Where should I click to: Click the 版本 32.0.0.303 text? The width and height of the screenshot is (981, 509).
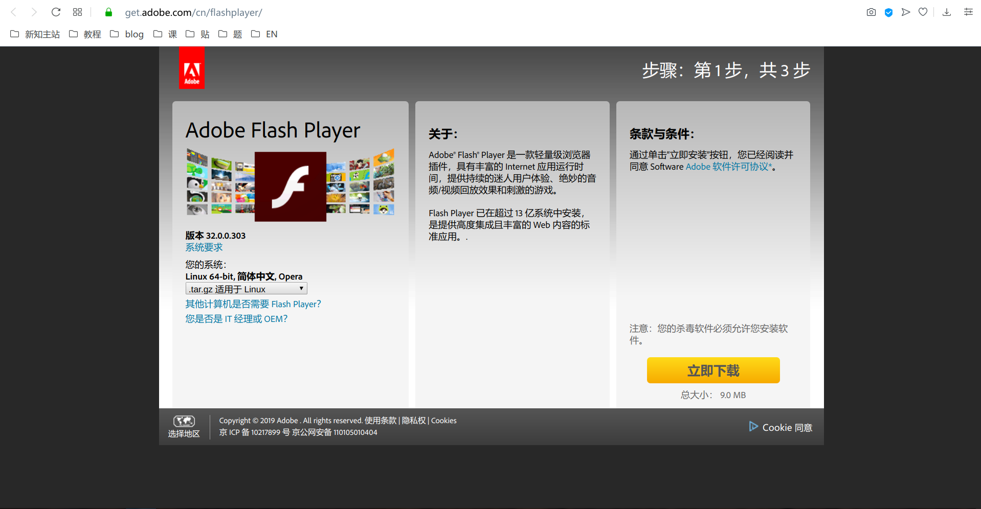coord(215,236)
